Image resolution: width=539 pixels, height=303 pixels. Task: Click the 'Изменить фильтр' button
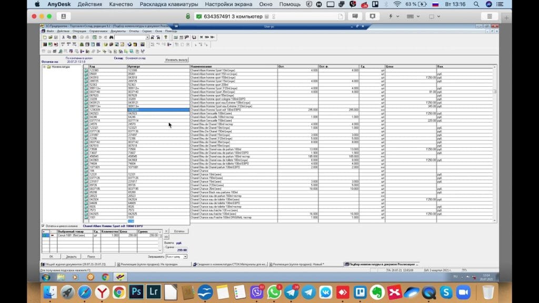[176, 60]
